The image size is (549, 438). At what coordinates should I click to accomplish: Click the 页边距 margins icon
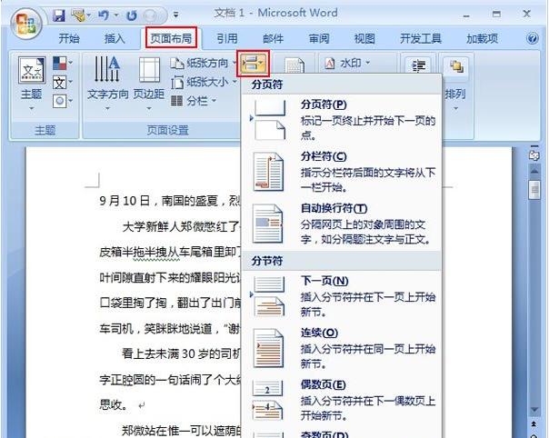[149, 83]
